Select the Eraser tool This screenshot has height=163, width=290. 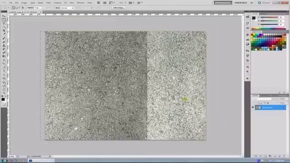pos(4,53)
